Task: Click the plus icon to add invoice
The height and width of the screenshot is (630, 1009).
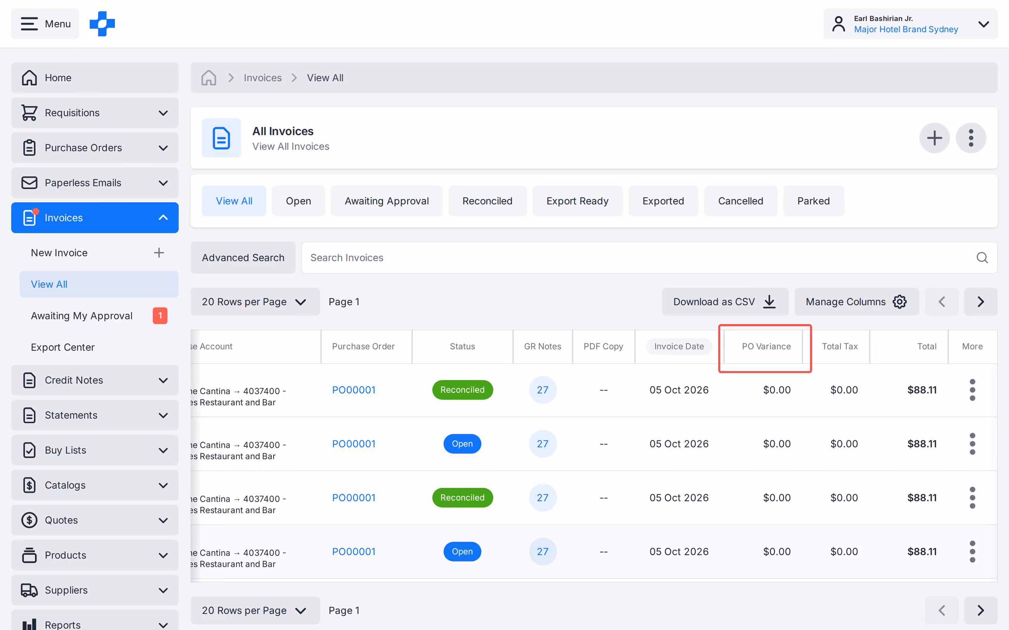Action: [x=934, y=138]
